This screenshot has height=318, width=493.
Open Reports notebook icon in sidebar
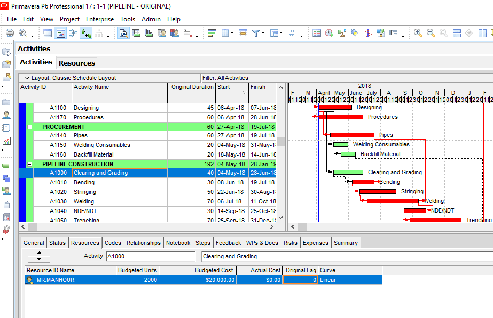coord(6,128)
